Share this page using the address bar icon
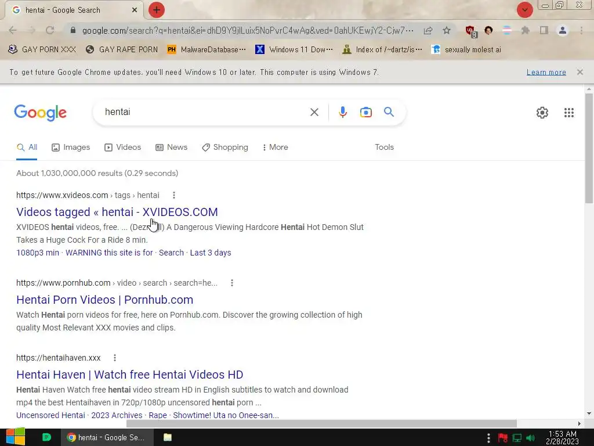The width and height of the screenshot is (594, 446). tap(428, 30)
